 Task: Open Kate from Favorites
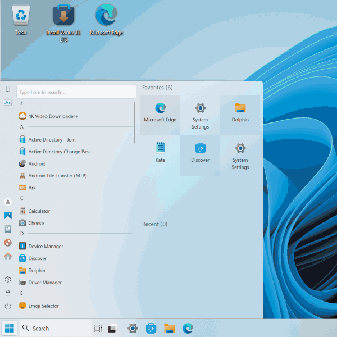coord(160,152)
